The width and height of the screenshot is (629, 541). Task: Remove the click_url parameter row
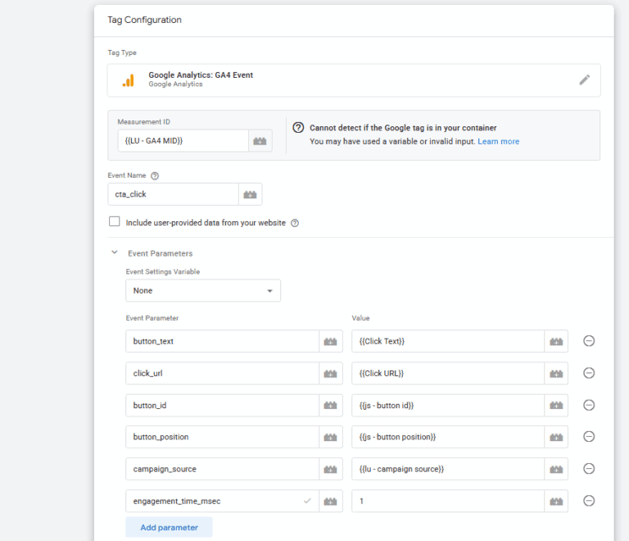click(588, 373)
